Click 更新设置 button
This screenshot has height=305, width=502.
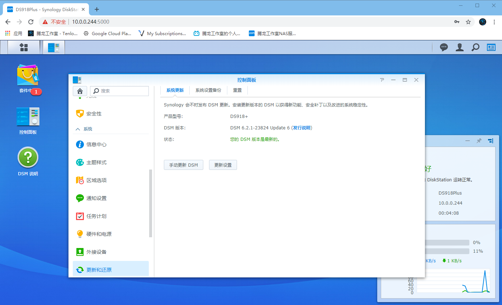[x=223, y=165]
